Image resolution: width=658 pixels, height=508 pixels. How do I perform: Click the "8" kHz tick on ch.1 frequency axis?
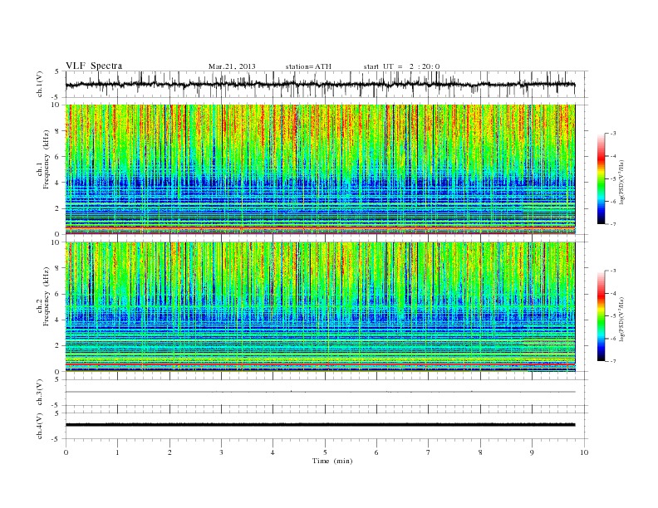click(x=57, y=131)
